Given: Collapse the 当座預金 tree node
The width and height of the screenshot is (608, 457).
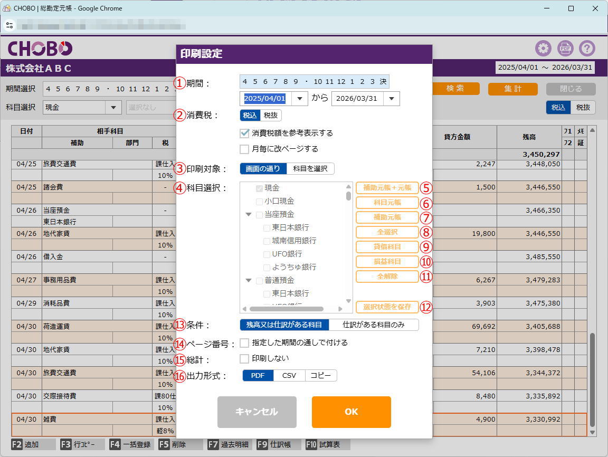Looking at the screenshot, I should pos(249,215).
